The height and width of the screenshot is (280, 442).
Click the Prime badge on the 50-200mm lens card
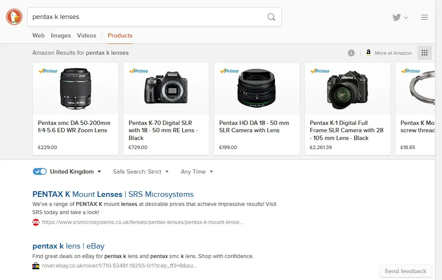point(48,71)
